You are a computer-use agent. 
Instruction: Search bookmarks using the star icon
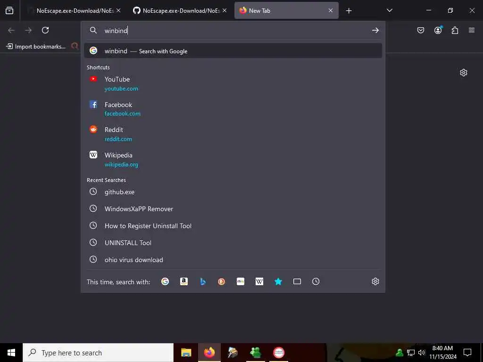pyautogui.click(x=278, y=282)
